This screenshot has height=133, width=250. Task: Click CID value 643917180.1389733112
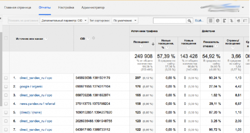(x=93, y=130)
